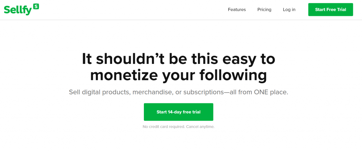
Task: Click the 'monetize your following' headline line
Action: point(179,75)
